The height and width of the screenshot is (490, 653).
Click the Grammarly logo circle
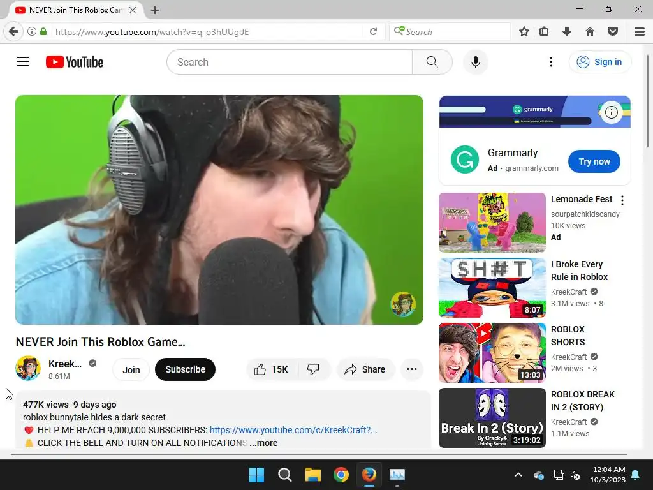pyautogui.click(x=465, y=160)
